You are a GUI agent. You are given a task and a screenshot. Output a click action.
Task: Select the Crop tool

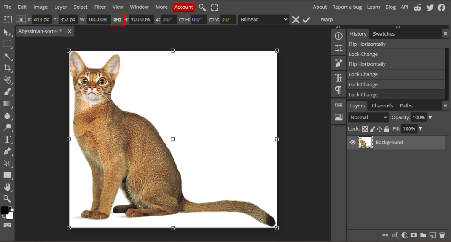pyautogui.click(x=7, y=68)
